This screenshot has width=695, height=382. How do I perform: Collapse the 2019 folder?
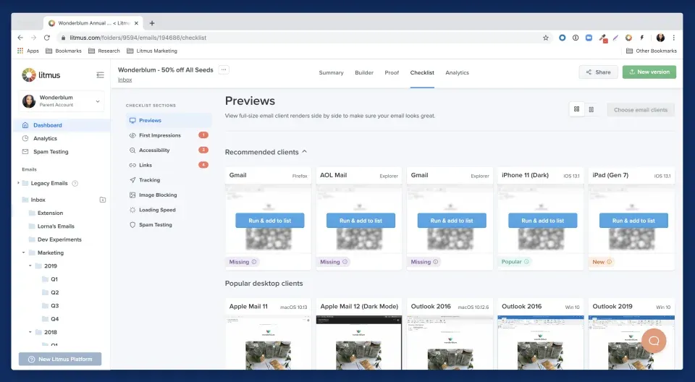(x=30, y=266)
